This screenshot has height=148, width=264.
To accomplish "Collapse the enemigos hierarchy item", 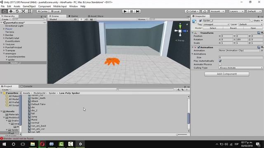I will 4,53.
